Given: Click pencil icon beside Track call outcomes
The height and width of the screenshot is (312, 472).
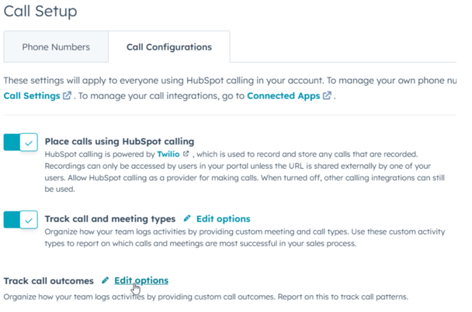Looking at the screenshot, I should pos(105,280).
